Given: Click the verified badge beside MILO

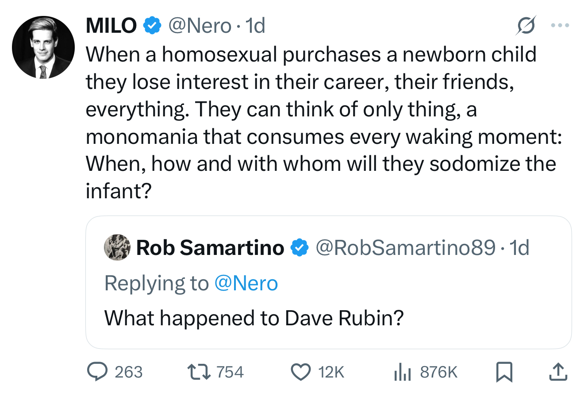Looking at the screenshot, I should point(152,26).
